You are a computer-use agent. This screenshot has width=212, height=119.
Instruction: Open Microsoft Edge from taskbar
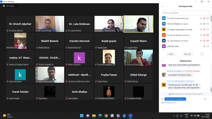coord(100,116)
